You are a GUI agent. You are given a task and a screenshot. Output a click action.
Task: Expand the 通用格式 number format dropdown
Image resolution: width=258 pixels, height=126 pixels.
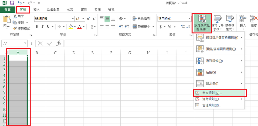point(190,19)
